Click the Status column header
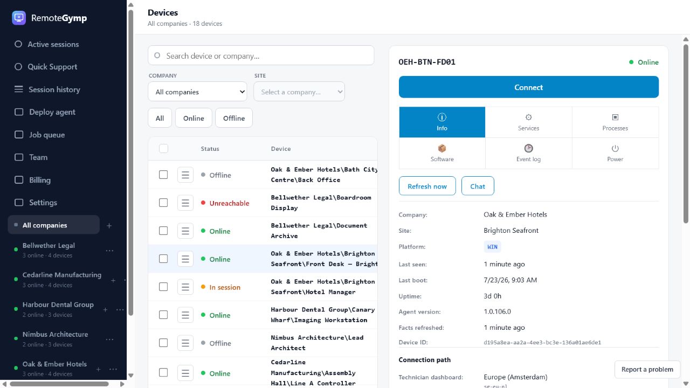Screen dimensions: 690x388 pyautogui.click(x=210, y=149)
